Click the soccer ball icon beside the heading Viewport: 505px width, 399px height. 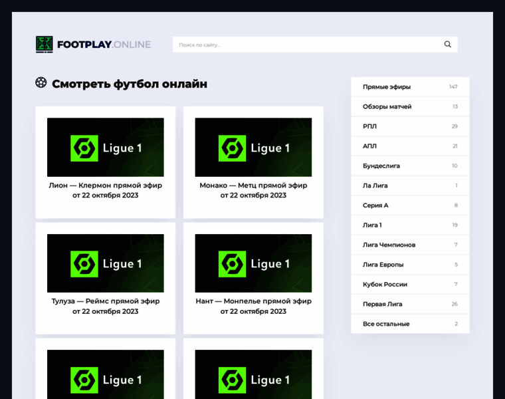point(41,82)
